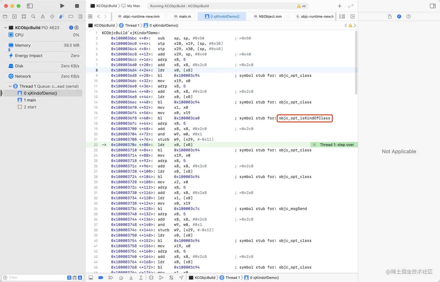The image size is (440, 282).
Task: Click the 48 warnings indicator
Action: point(301,6)
